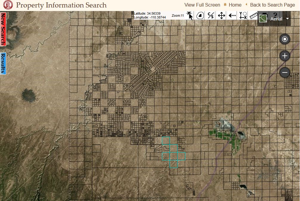Click the county seal logo
Screen dimensions: 300x201
[8, 5]
